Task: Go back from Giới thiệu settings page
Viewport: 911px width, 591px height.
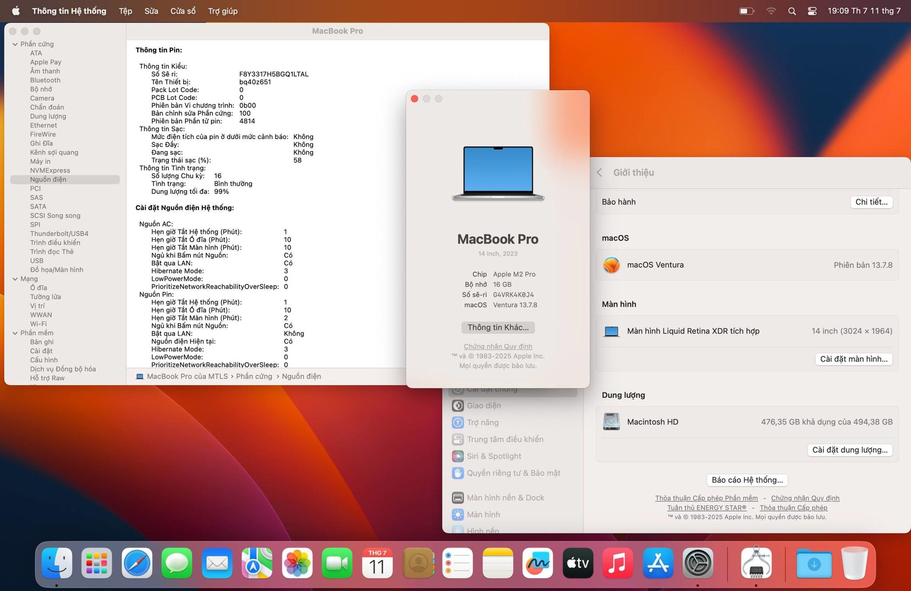Action: tap(600, 172)
